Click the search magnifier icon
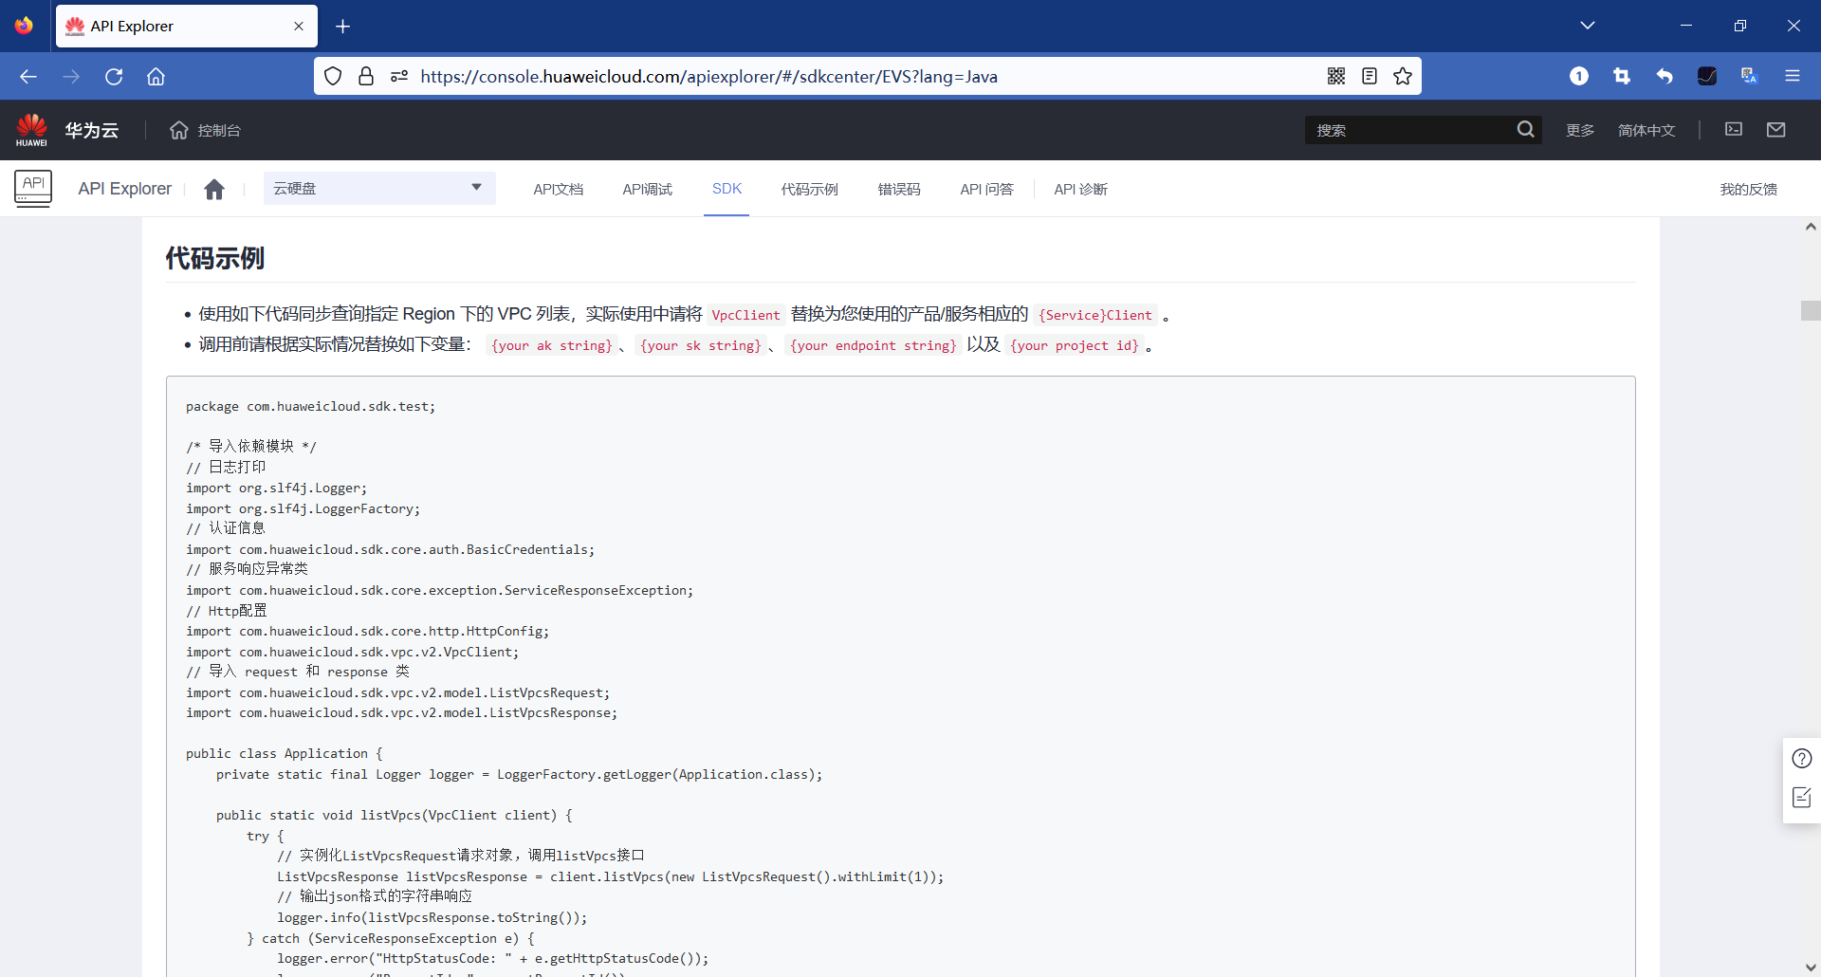Viewport: 1821px width, 977px height. point(1525,129)
